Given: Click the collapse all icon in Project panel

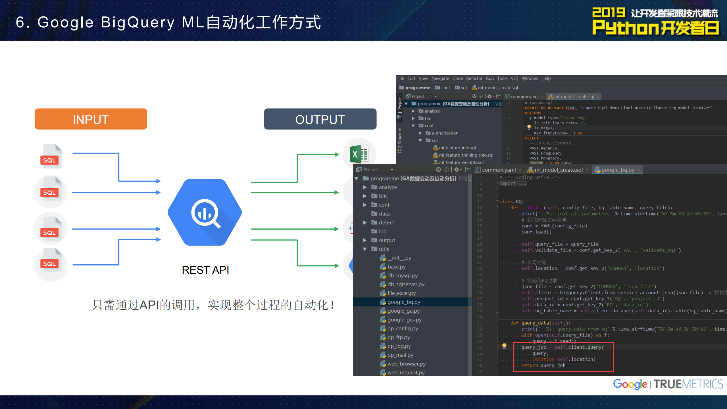Looking at the screenshot, I should click(446, 169).
